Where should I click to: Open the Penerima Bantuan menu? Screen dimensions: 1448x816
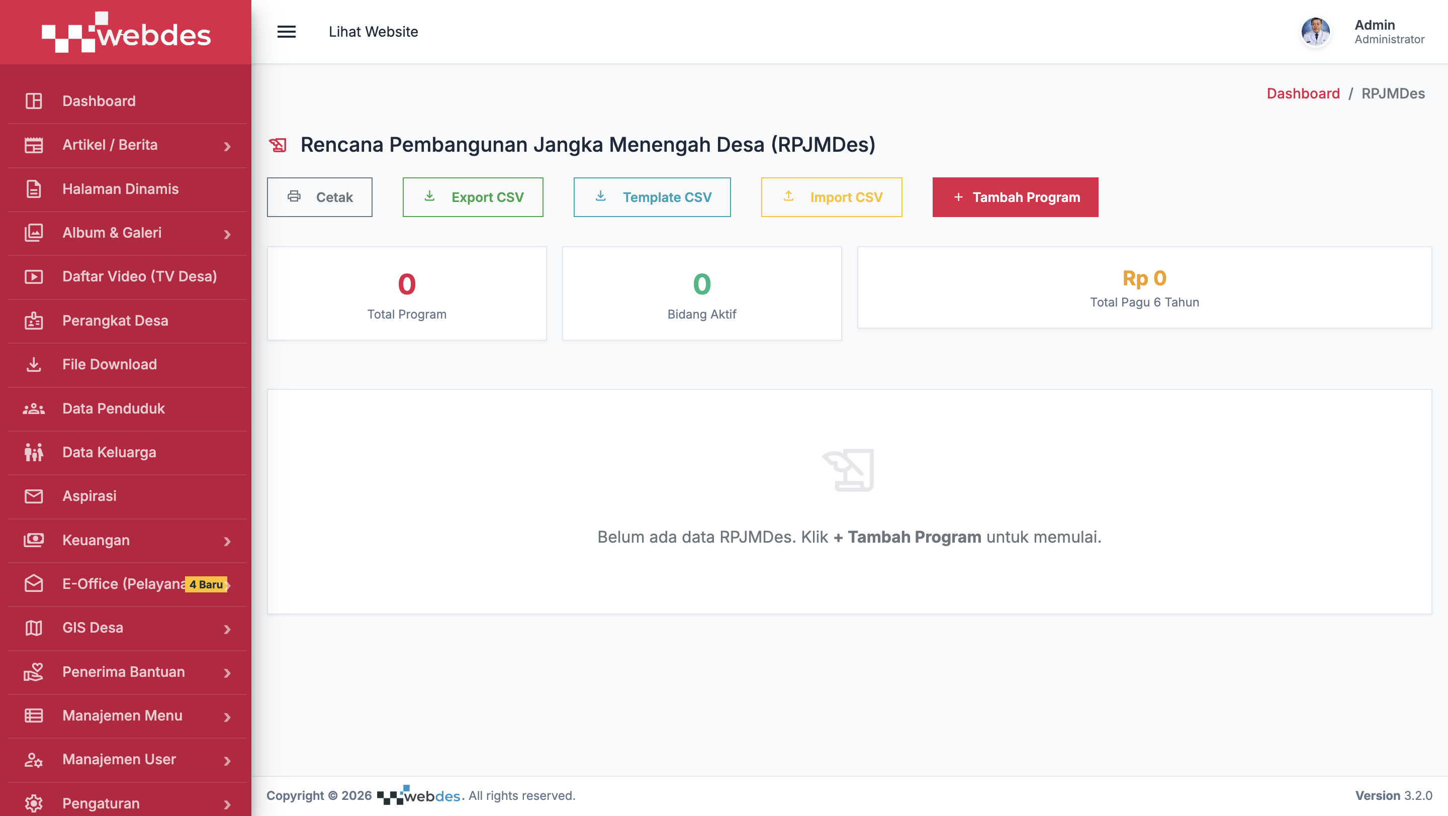tap(127, 672)
